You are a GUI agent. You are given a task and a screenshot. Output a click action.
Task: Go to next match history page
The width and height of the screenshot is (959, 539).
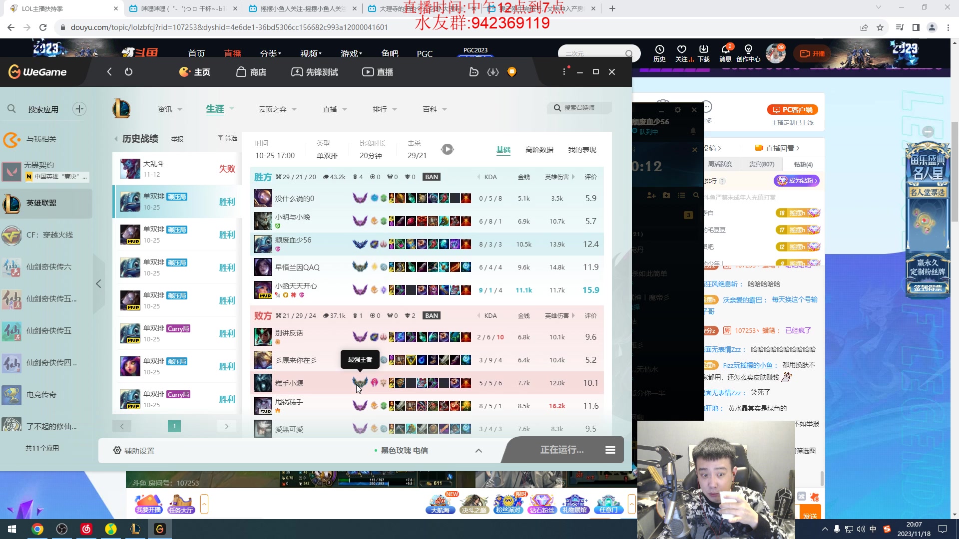click(226, 426)
